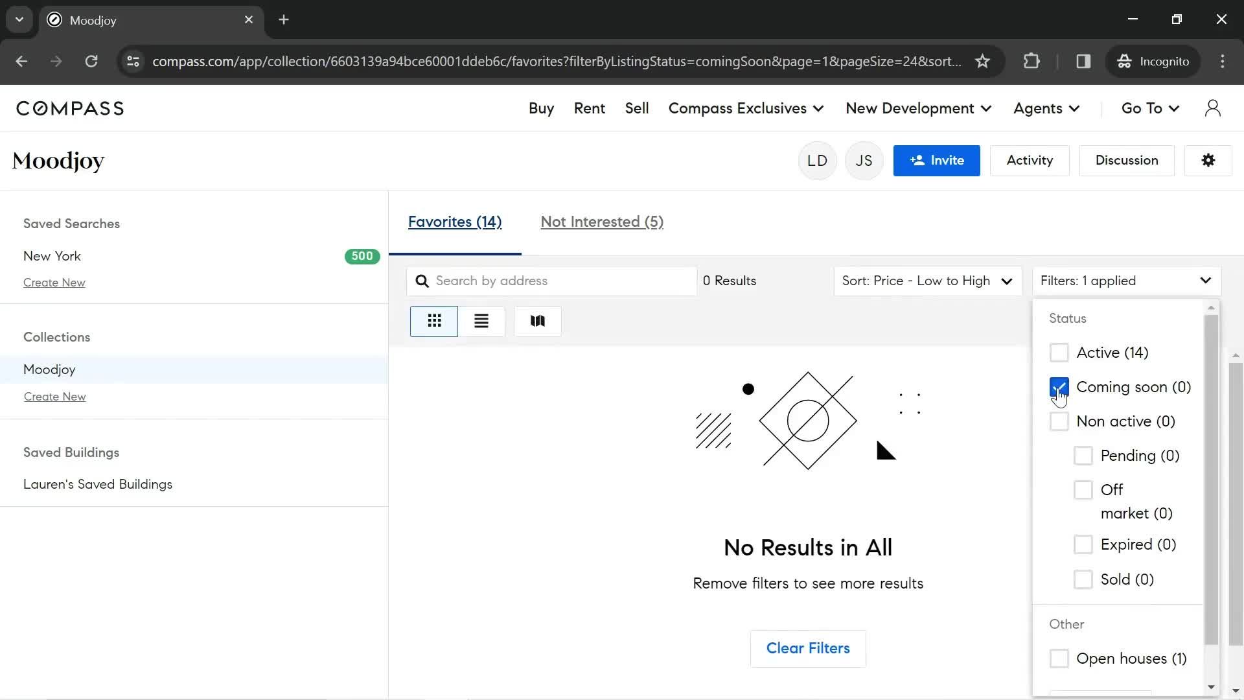
Task: Switch to list view
Action: pos(481,321)
